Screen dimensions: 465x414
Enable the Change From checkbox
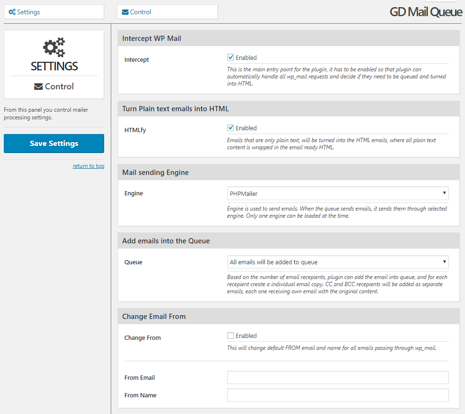click(231, 336)
